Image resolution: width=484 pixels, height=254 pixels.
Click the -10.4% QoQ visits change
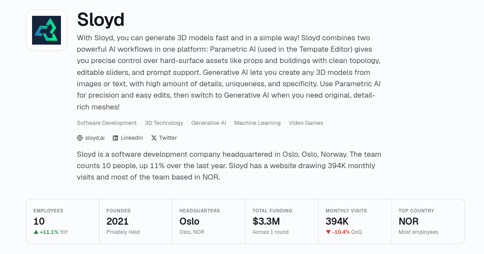click(344, 232)
